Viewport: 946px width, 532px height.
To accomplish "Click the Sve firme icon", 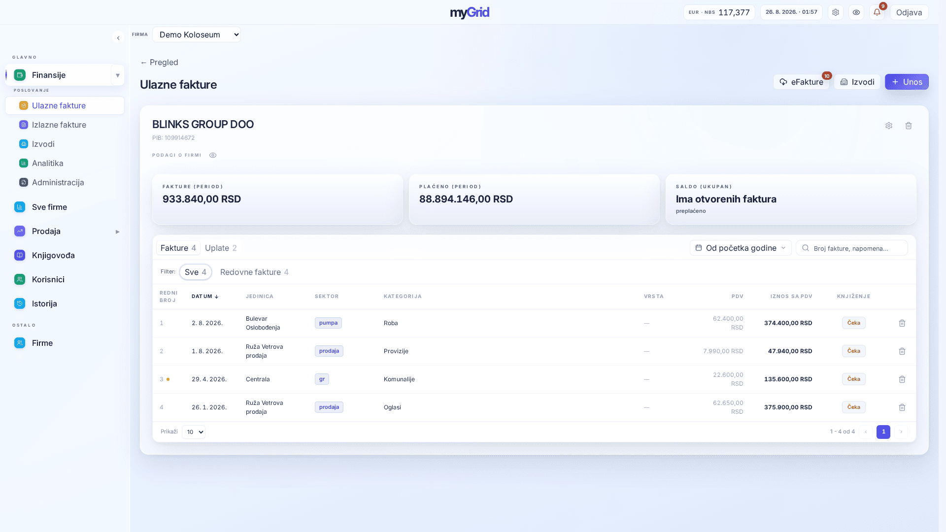I will pyautogui.click(x=20, y=207).
